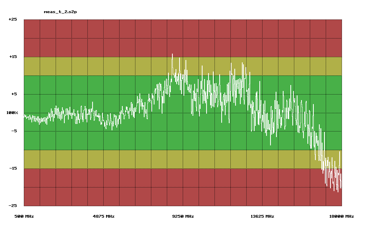
Task: Select the -5 y-axis label
Action: pyautogui.click(x=14, y=131)
